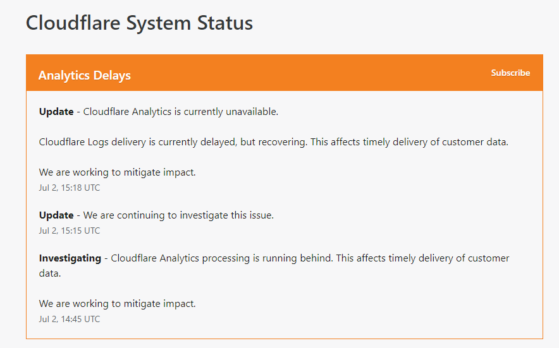The image size is (559, 348).
Task: Click the Jul 2, 15:15 UTC timestamp
Action: point(70,231)
